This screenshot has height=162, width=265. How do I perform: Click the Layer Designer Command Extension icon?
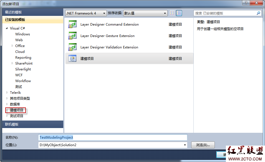pos(72,24)
